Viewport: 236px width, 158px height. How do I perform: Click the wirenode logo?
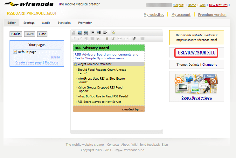coord(29,4)
